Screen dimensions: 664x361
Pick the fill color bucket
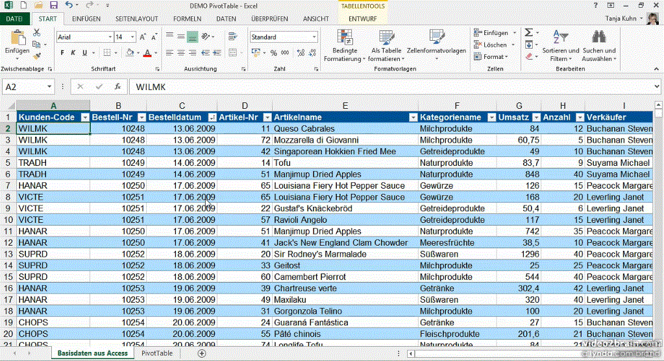pyautogui.click(x=130, y=53)
